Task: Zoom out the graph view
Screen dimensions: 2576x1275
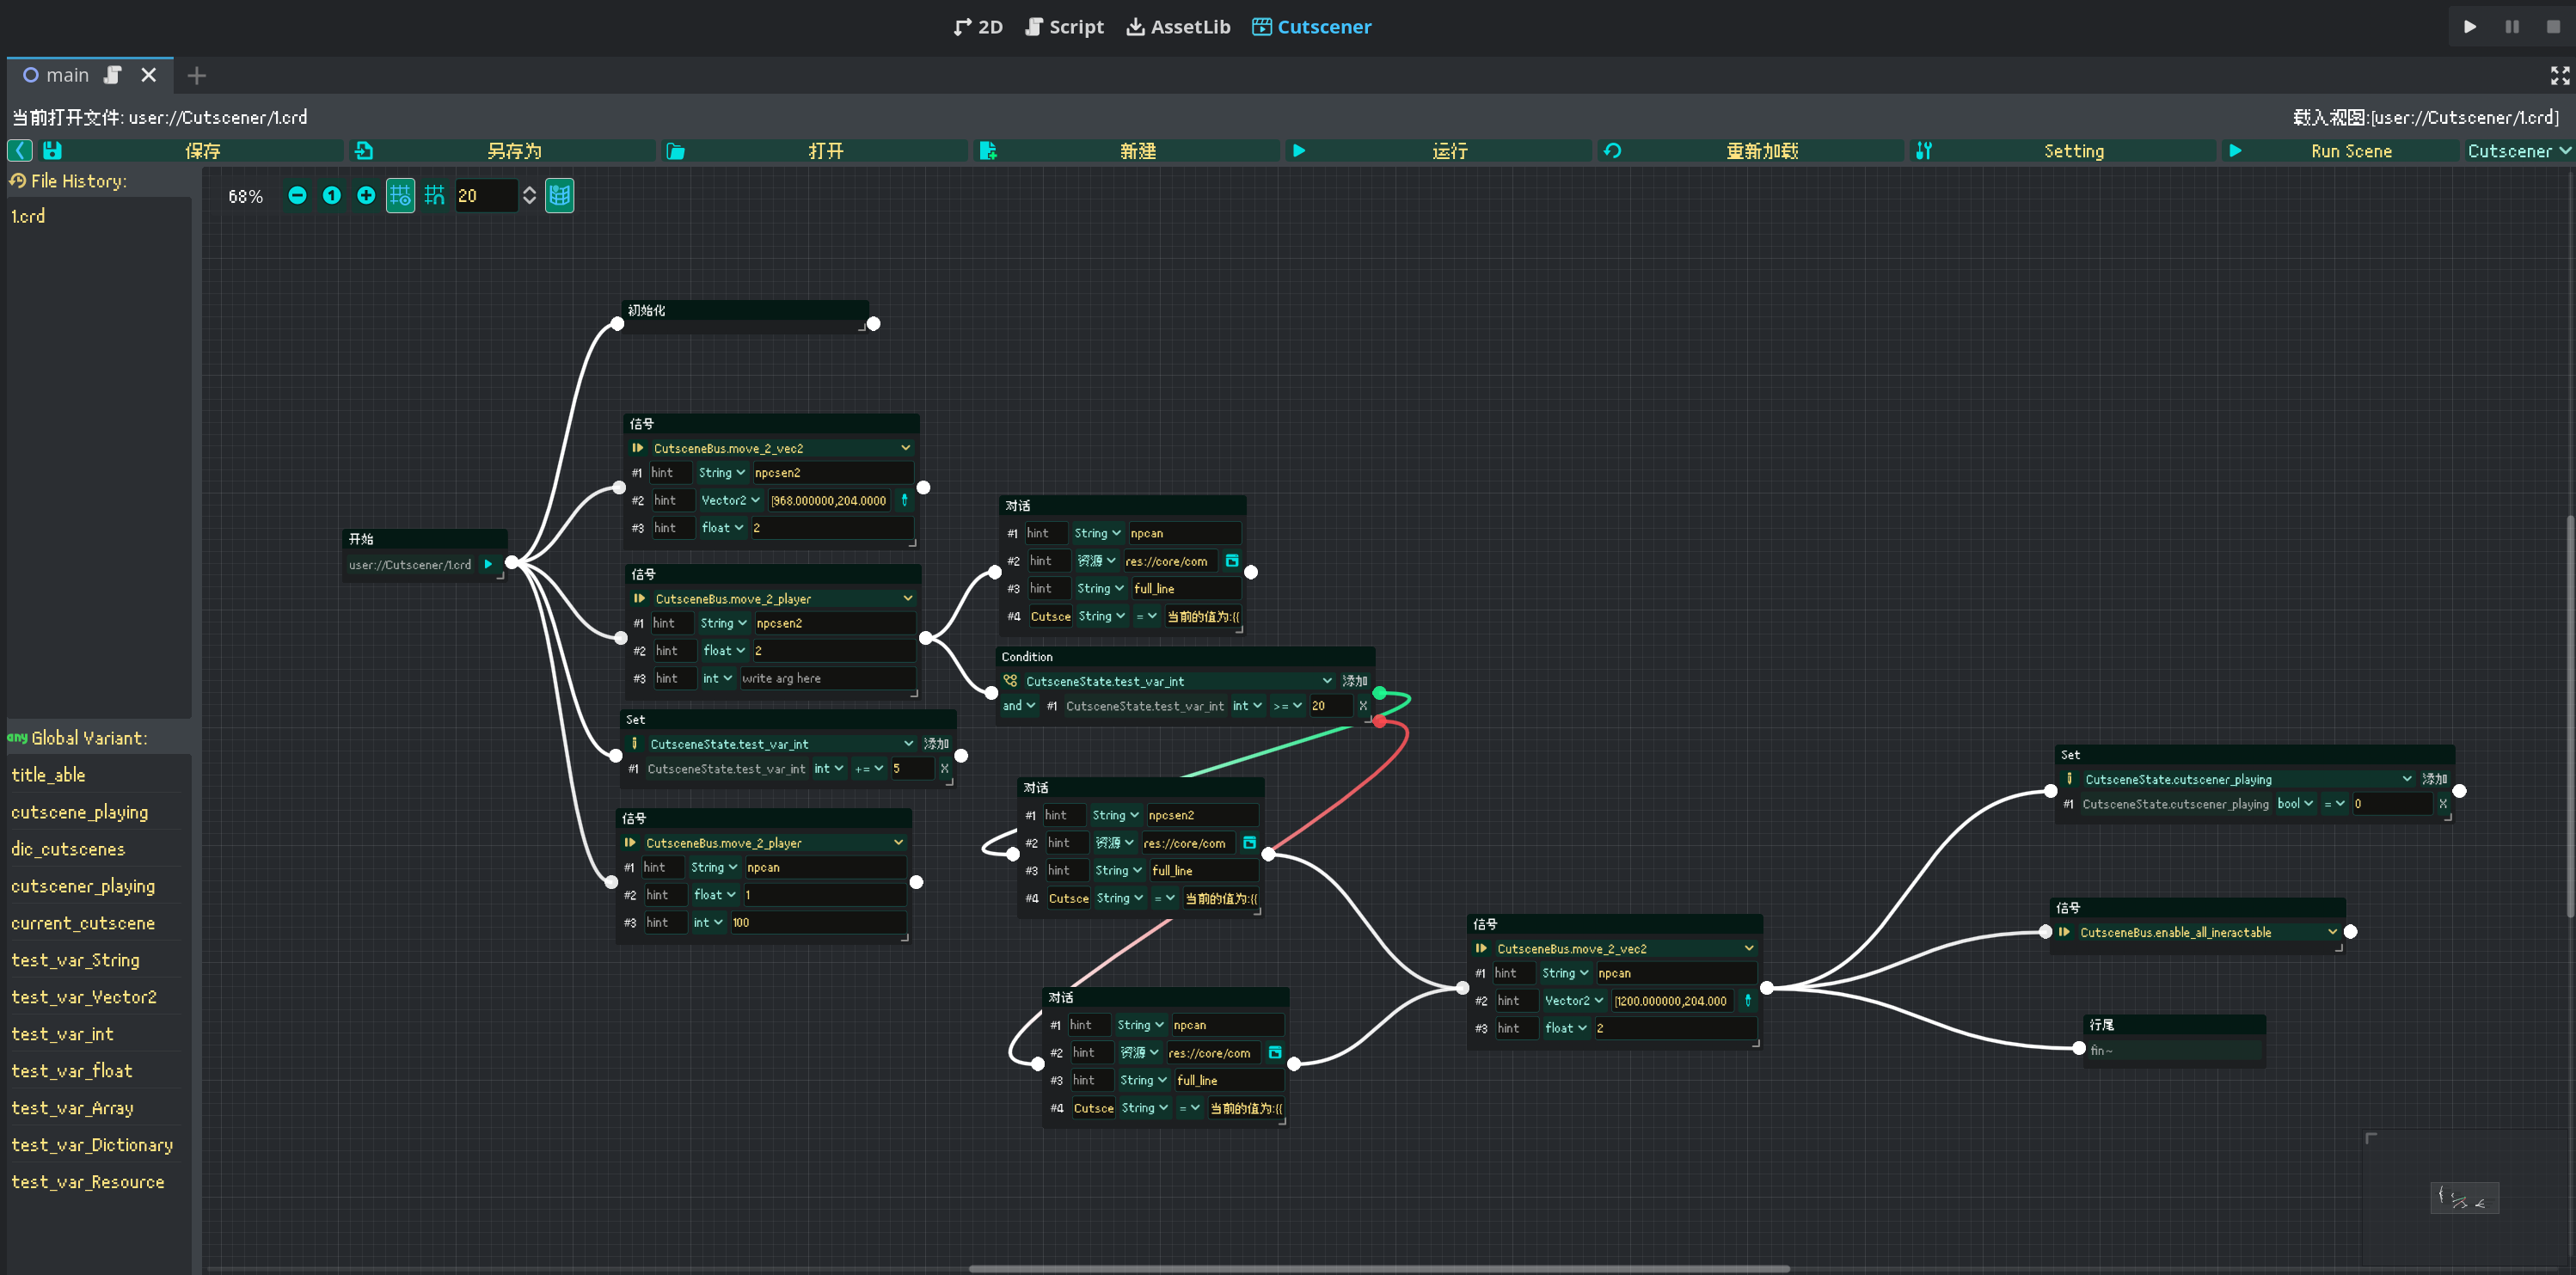Action: [x=297, y=196]
